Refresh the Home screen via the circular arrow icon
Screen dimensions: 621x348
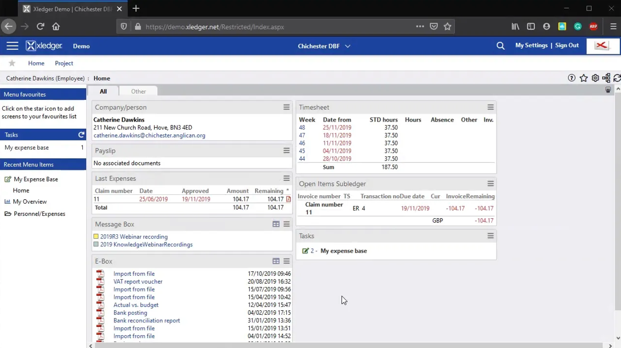pos(617,78)
